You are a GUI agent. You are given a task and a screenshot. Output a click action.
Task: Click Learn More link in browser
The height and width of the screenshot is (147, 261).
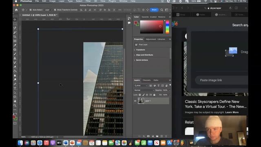pos(232,112)
